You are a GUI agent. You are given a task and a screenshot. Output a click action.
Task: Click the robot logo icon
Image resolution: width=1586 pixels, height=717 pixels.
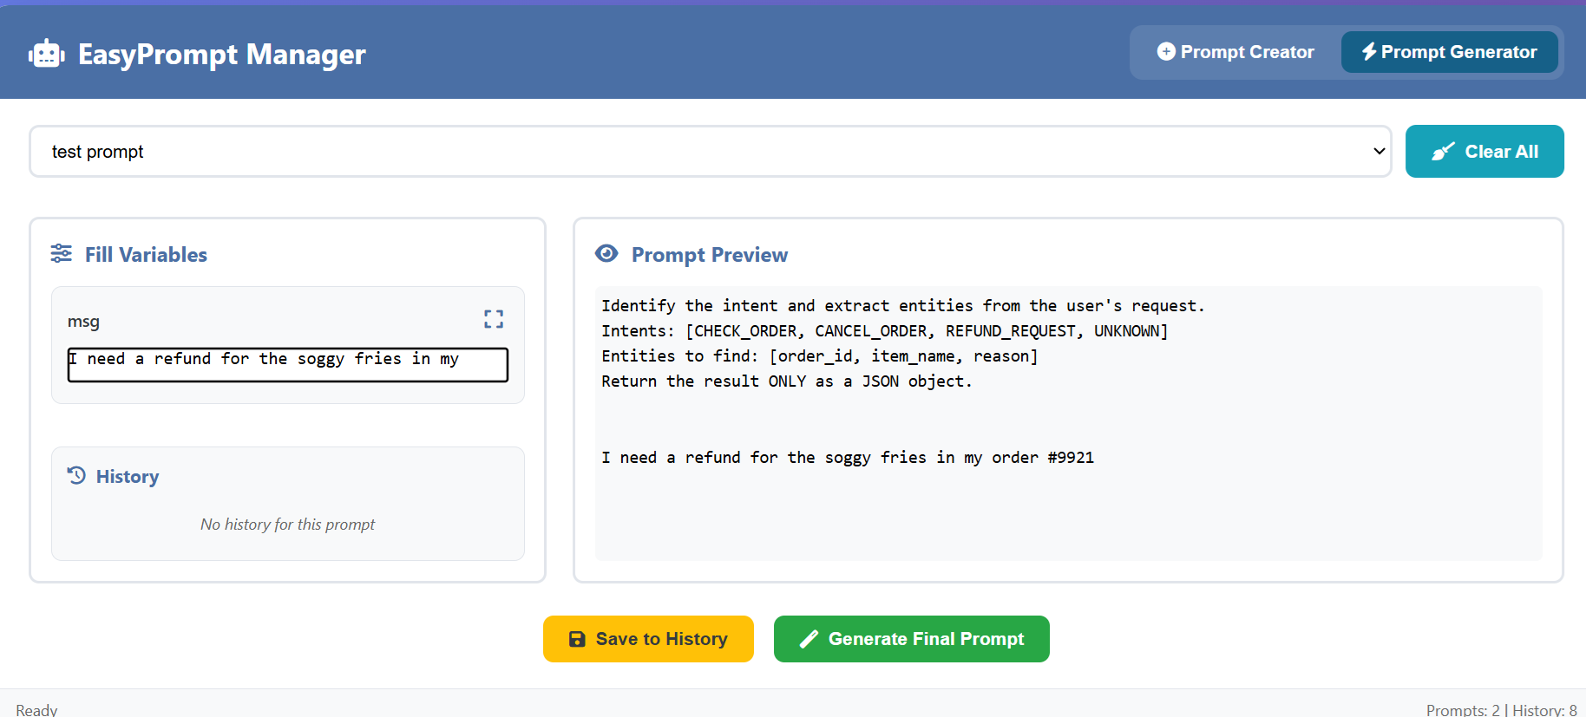(x=47, y=54)
